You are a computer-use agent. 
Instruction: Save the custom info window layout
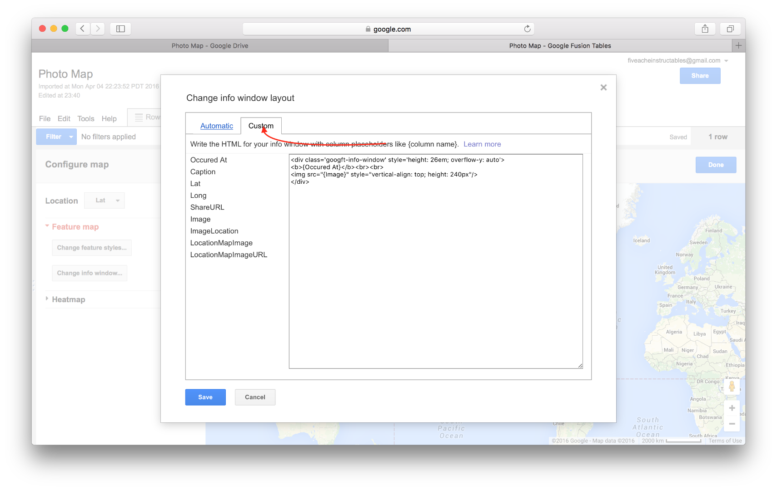(205, 397)
